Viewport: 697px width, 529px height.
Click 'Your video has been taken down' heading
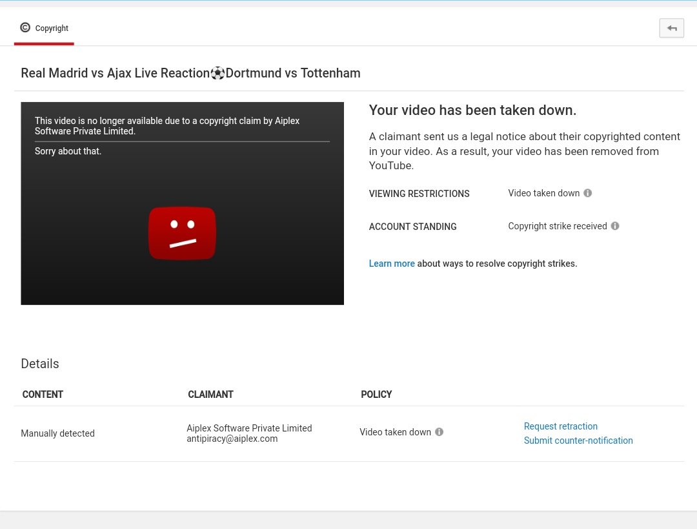point(472,110)
